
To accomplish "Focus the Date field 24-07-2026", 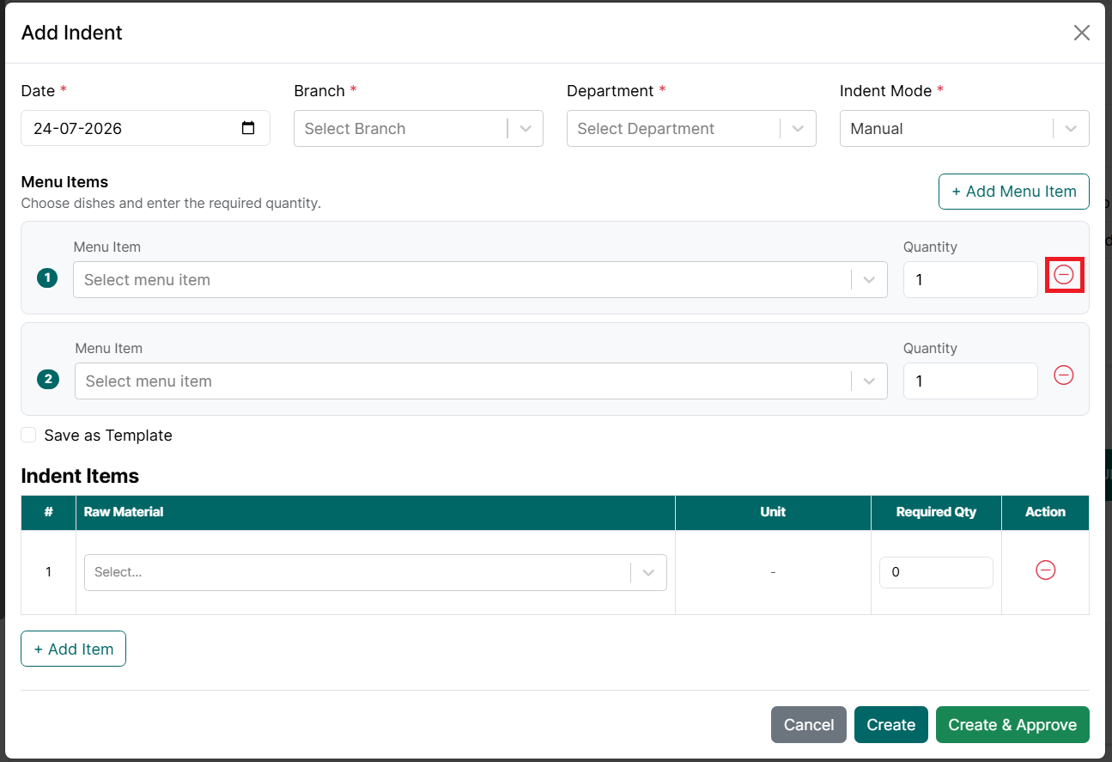I will [145, 128].
